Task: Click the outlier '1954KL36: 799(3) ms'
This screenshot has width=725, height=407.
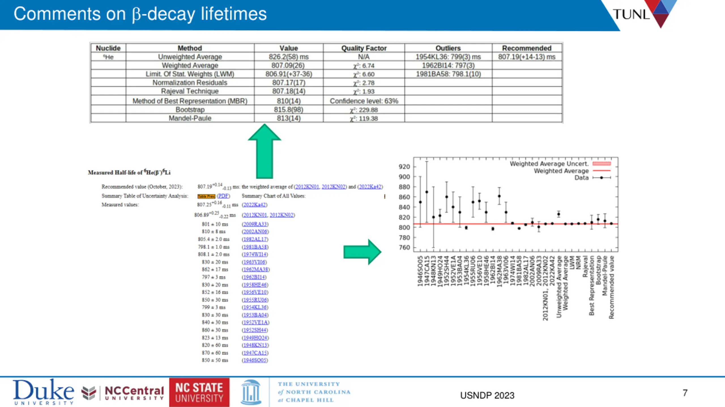Action: pos(448,57)
